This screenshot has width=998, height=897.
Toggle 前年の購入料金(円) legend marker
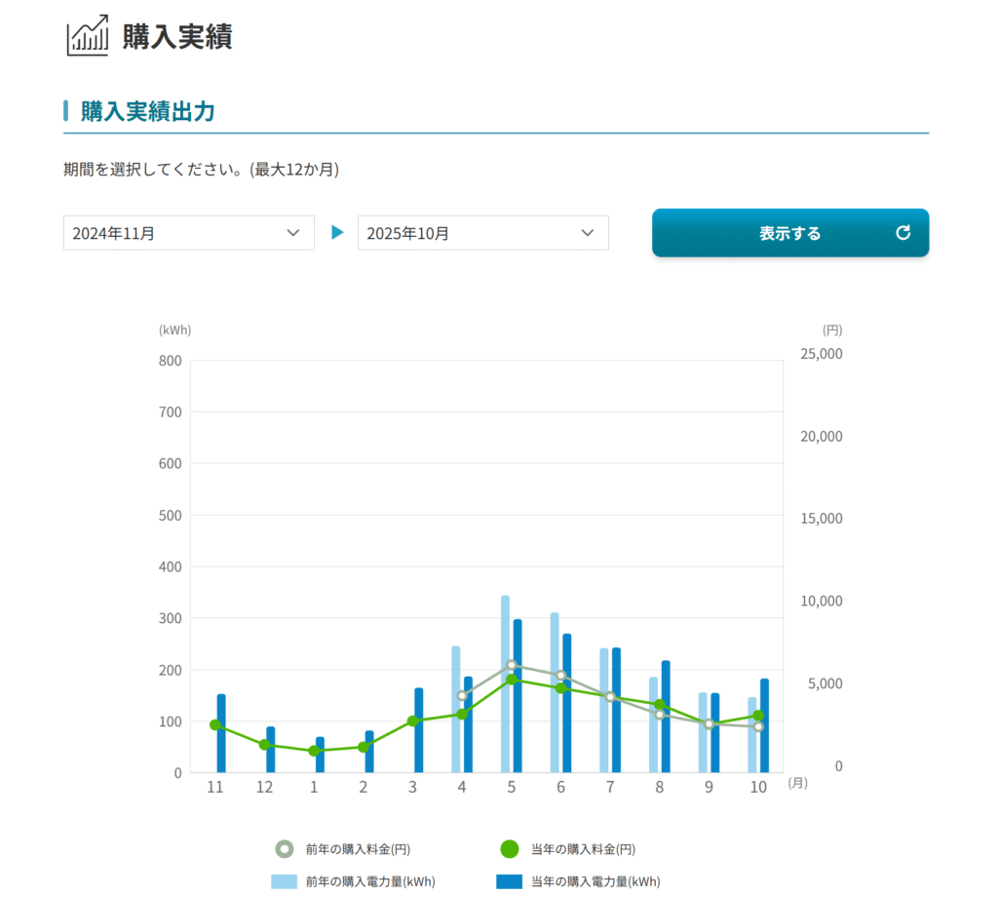284,849
